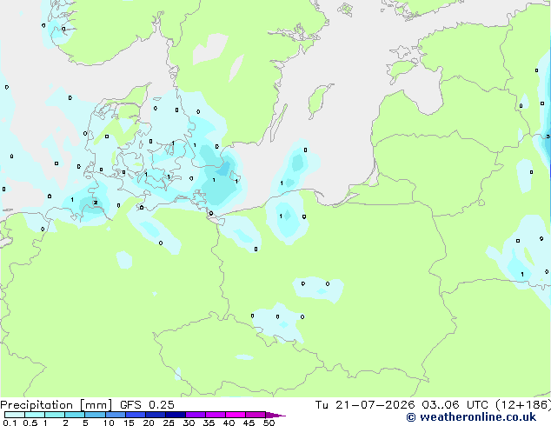This screenshot has width=551, height=426.
Task: Click the '25' legend scale label
Action: point(169,423)
